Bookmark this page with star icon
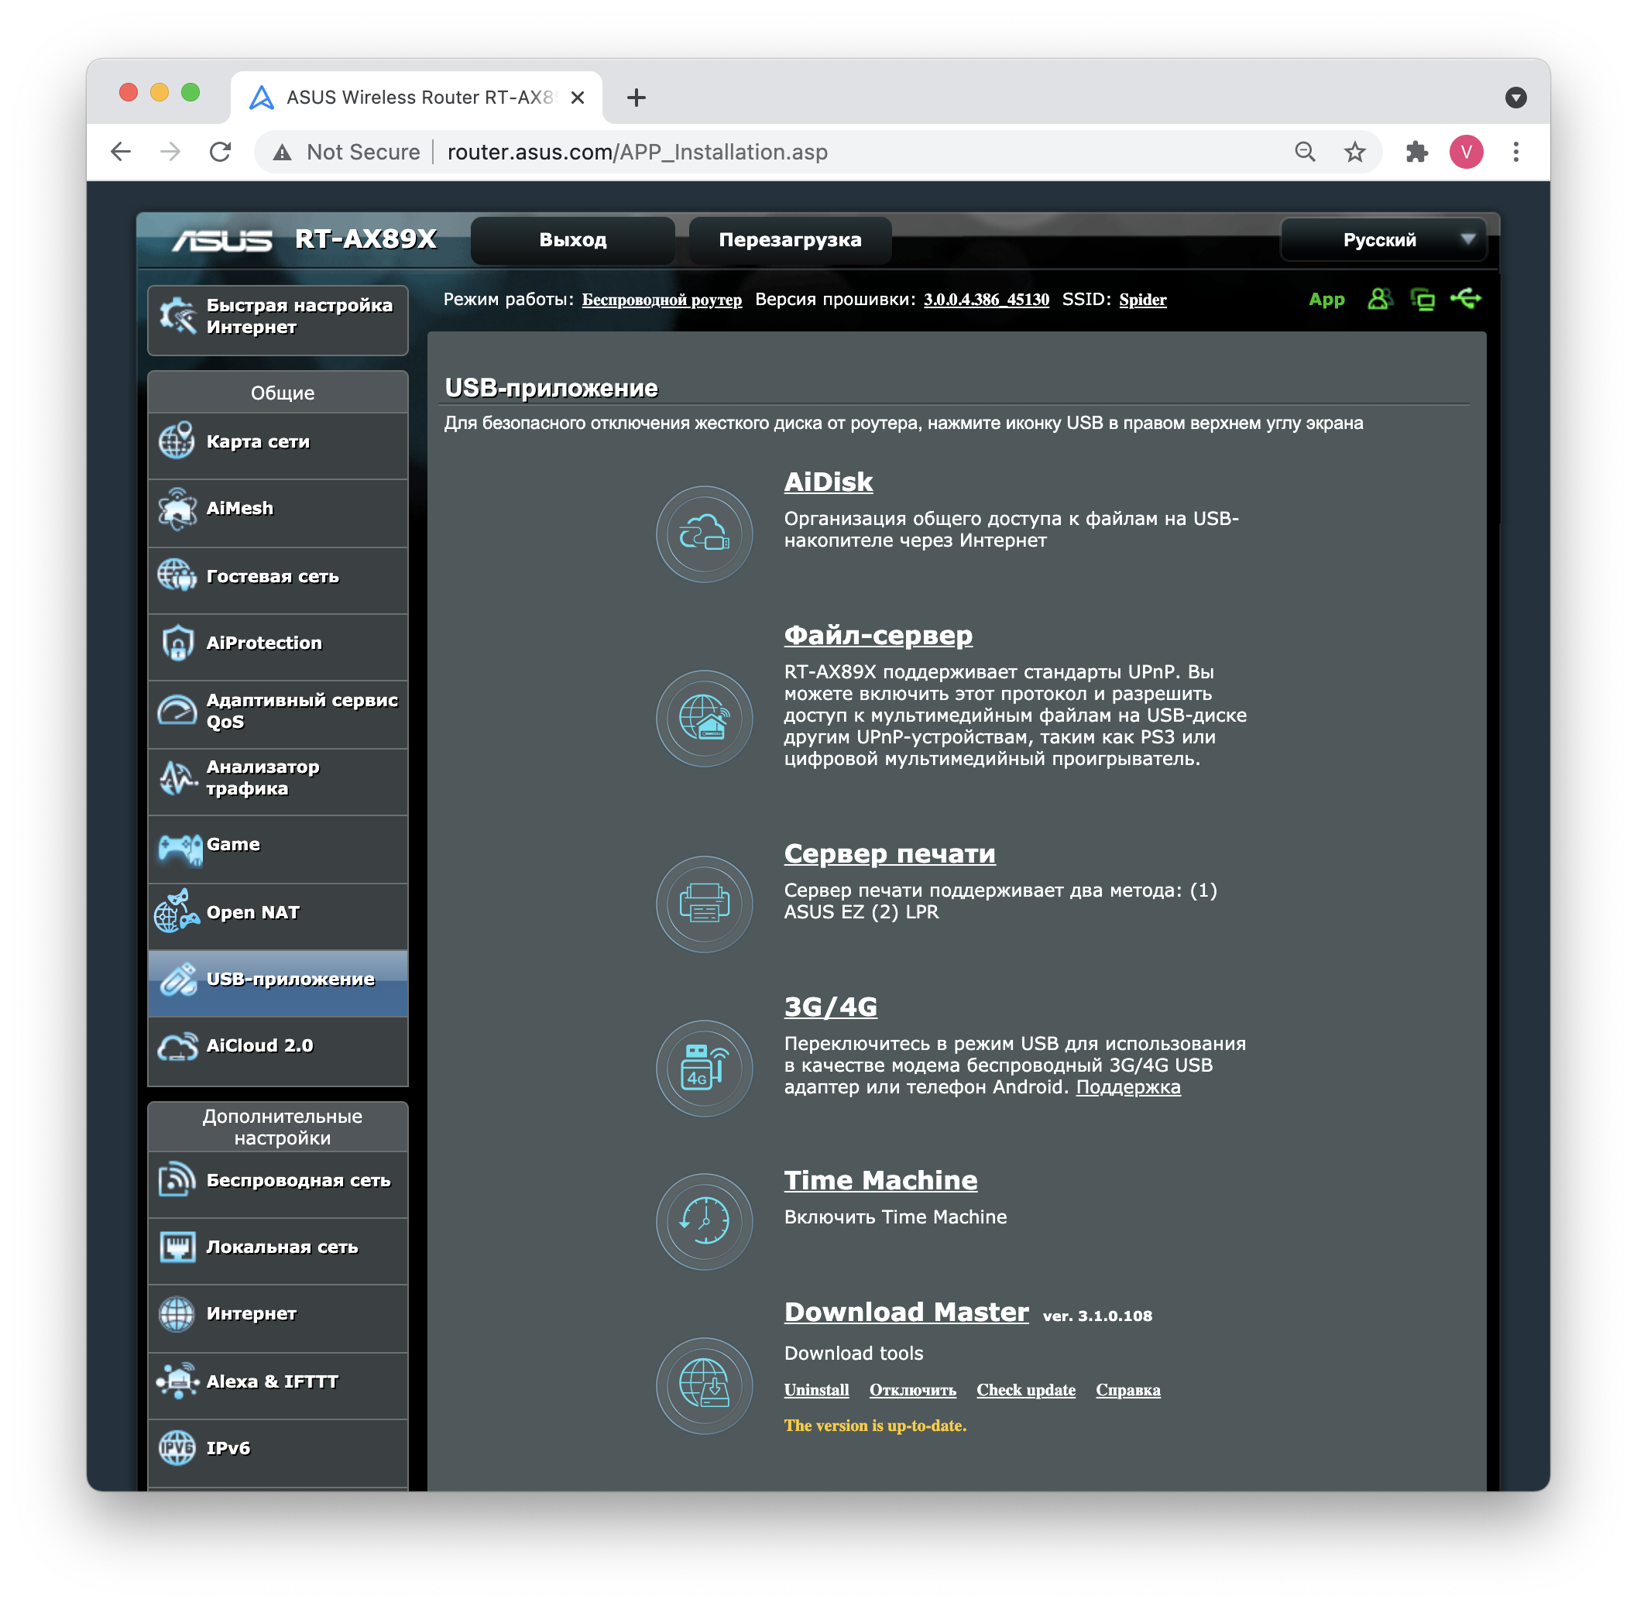The width and height of the screenshot is (1637, 1606). 1354,152
